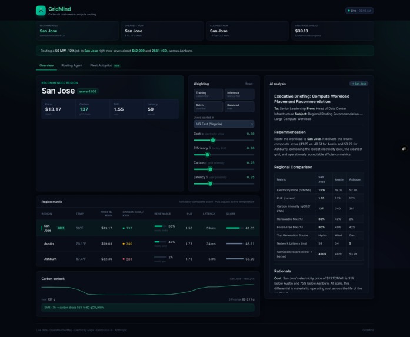Click the 75.1°F temperature for Austin
The height and width of the screenshot is (337, 410).
[81, 243]
